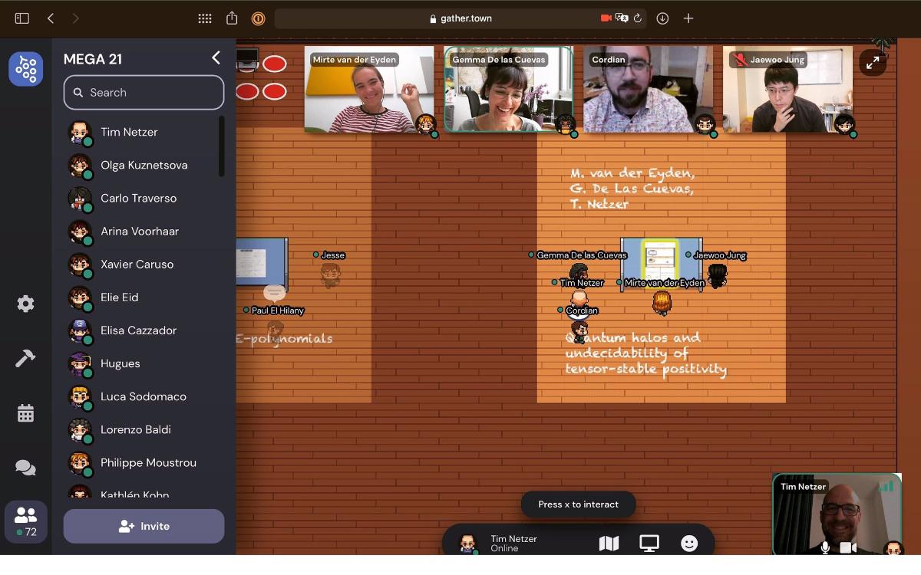Toggle the participants list panel
This screenshot has height=575, width=921.
[25, 521]
